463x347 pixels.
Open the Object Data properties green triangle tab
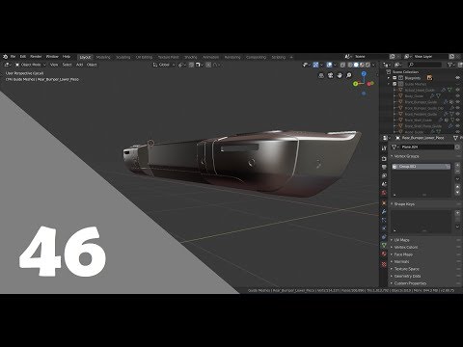pos(384,246)
